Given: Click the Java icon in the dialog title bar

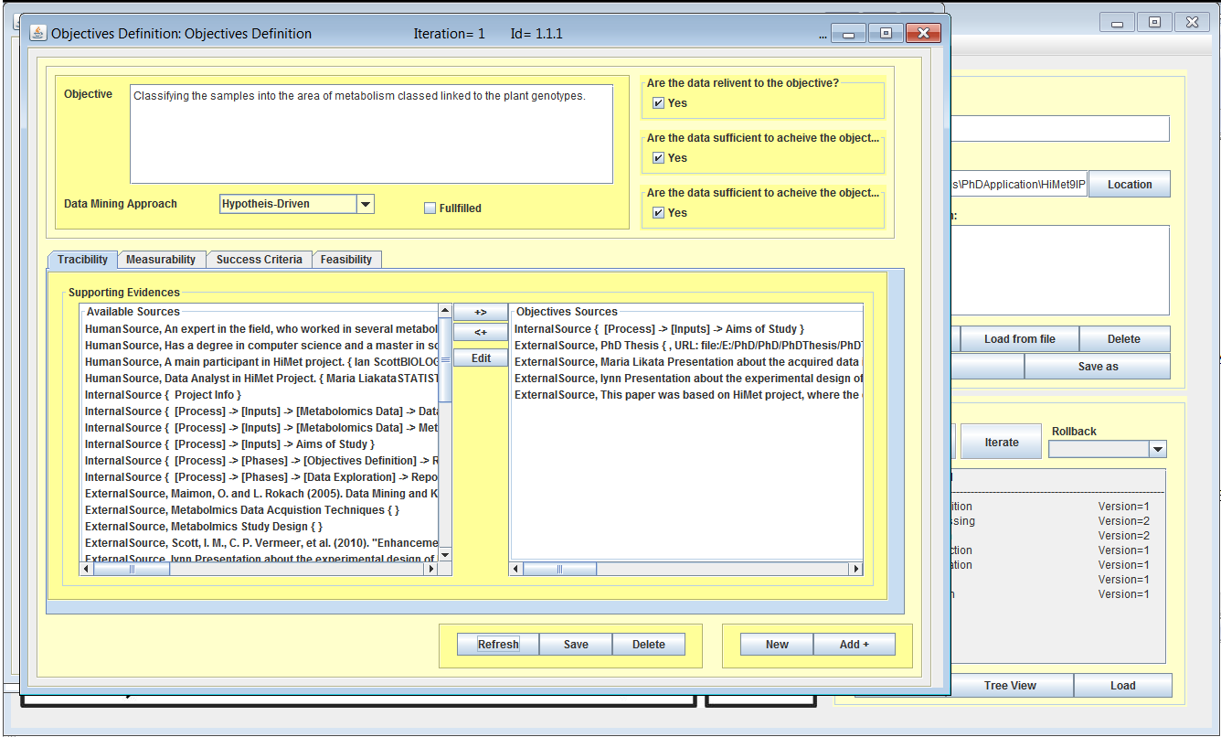Looking at the screenshot, I should [x=38, y=34].
